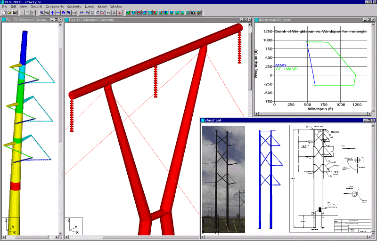Select the zoom out magnifier tool
The height and width of the screenshot is (241, 377).
[x=47, y=13]
